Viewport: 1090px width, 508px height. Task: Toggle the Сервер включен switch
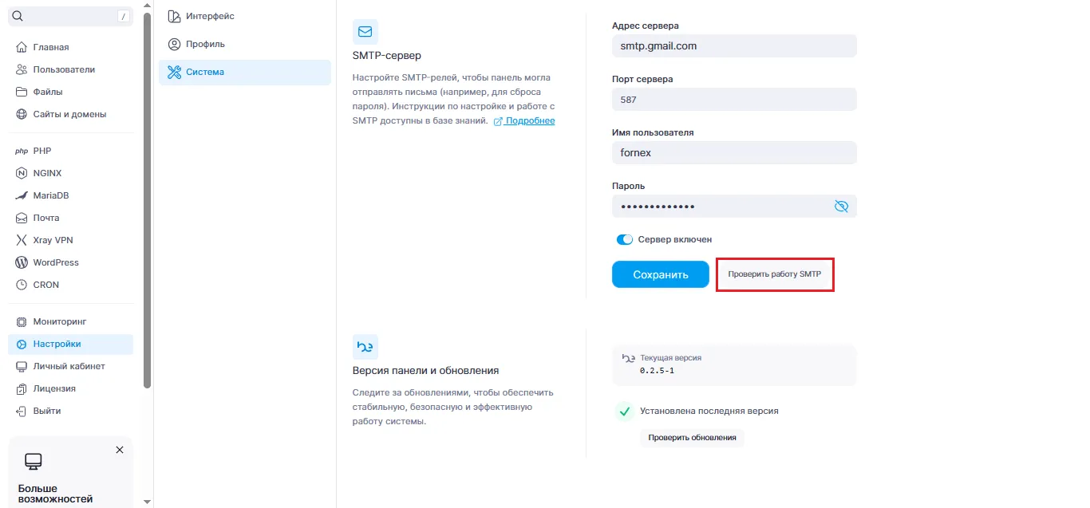coord(625,239)
